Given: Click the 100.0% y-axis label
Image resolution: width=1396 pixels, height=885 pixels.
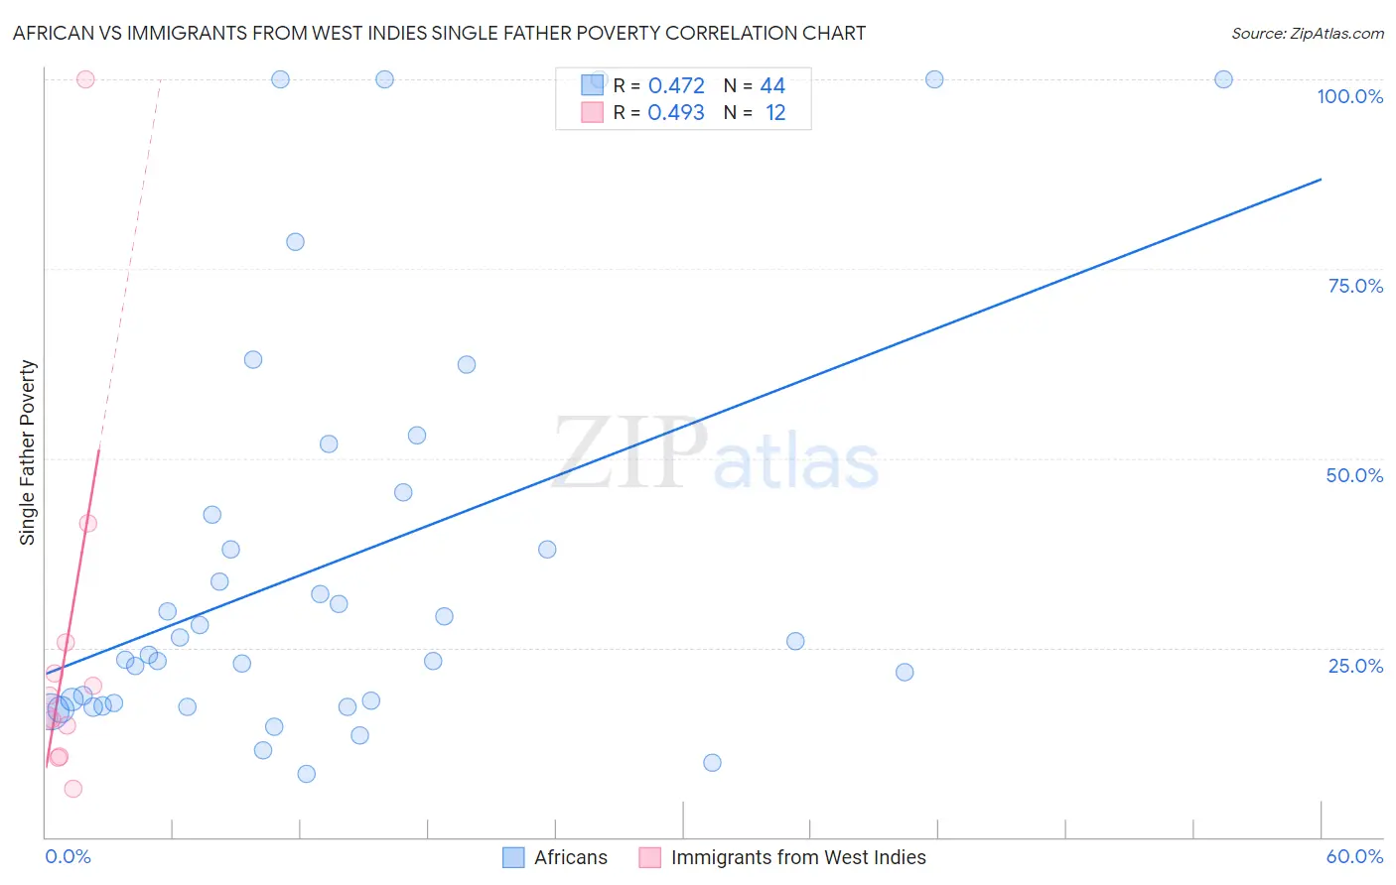Looking at the screenshot, I should (x=1350, y=96).
